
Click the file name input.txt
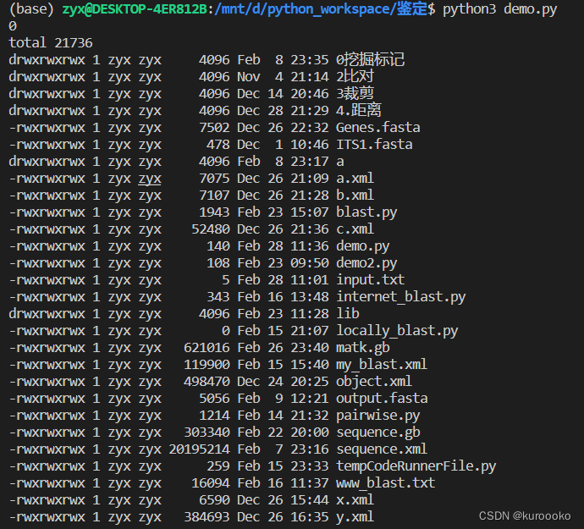click(x=370, y=280)
